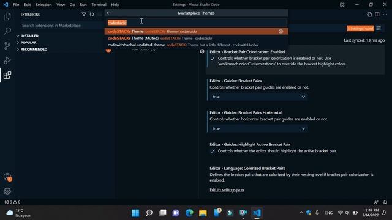Click the 5 Settings Found badge
This screenshot has width=392, height=220.
click(361, 29)
